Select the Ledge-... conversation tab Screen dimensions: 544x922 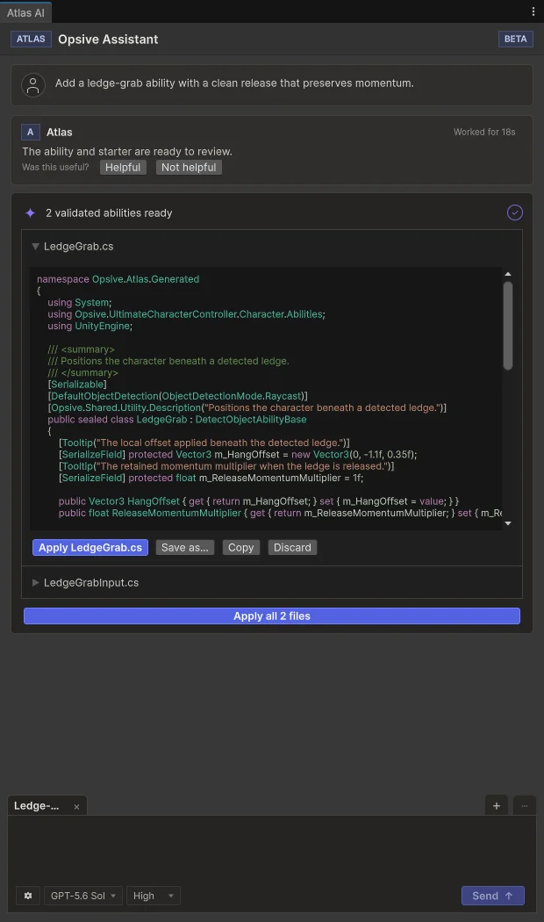click(37, 805)
